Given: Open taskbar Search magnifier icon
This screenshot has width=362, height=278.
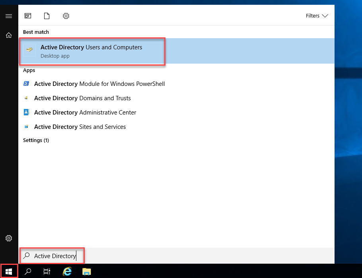Looking at the screenshot, I should [x=28, y=271].
